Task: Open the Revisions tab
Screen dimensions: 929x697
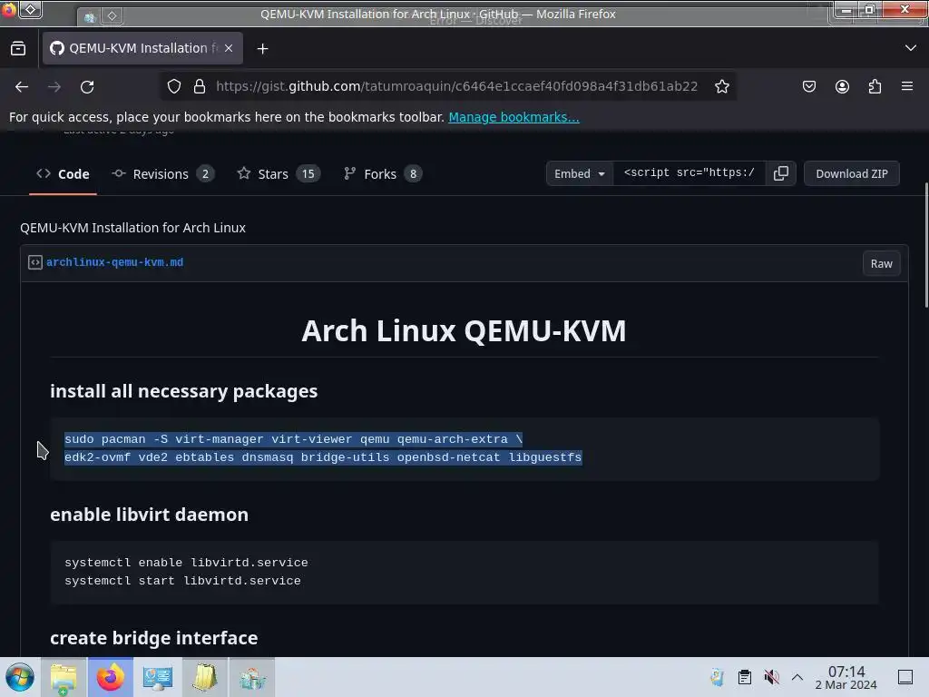Action: 163,174
